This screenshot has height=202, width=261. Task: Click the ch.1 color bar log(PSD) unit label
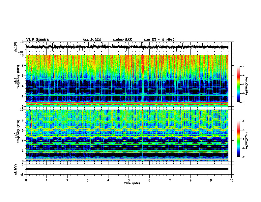tap(247, 86)
